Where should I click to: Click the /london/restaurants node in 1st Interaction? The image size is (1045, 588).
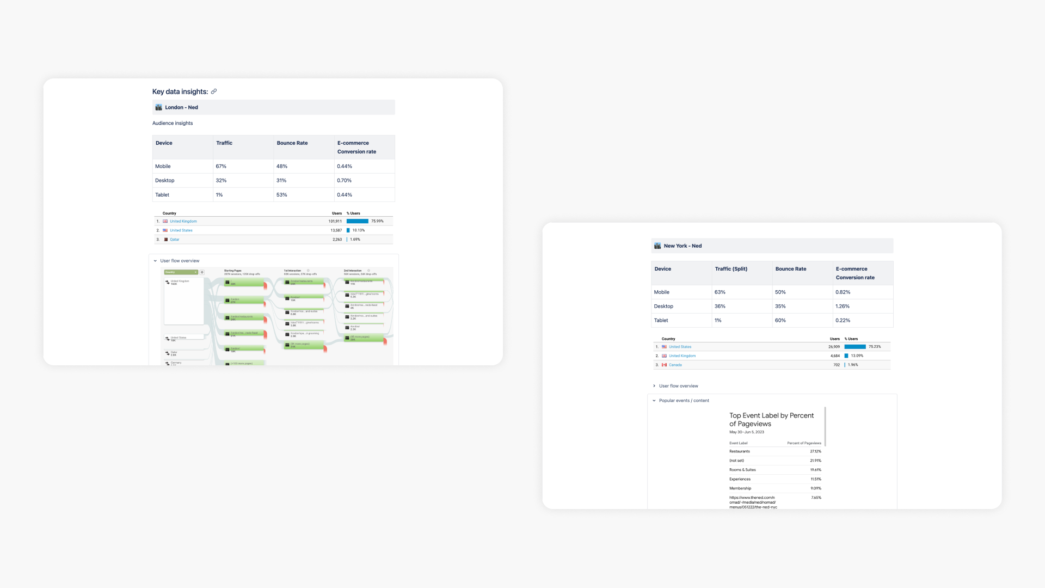(303, 282)
